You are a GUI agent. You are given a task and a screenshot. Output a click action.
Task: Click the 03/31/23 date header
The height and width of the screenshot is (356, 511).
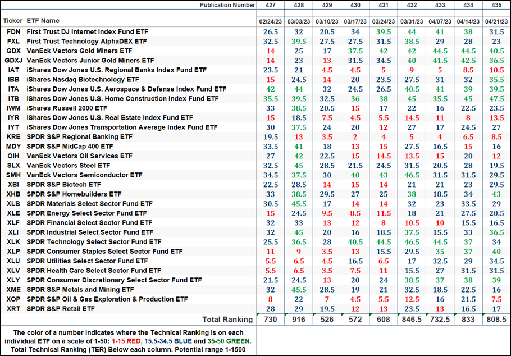click(x=412, y=21)
